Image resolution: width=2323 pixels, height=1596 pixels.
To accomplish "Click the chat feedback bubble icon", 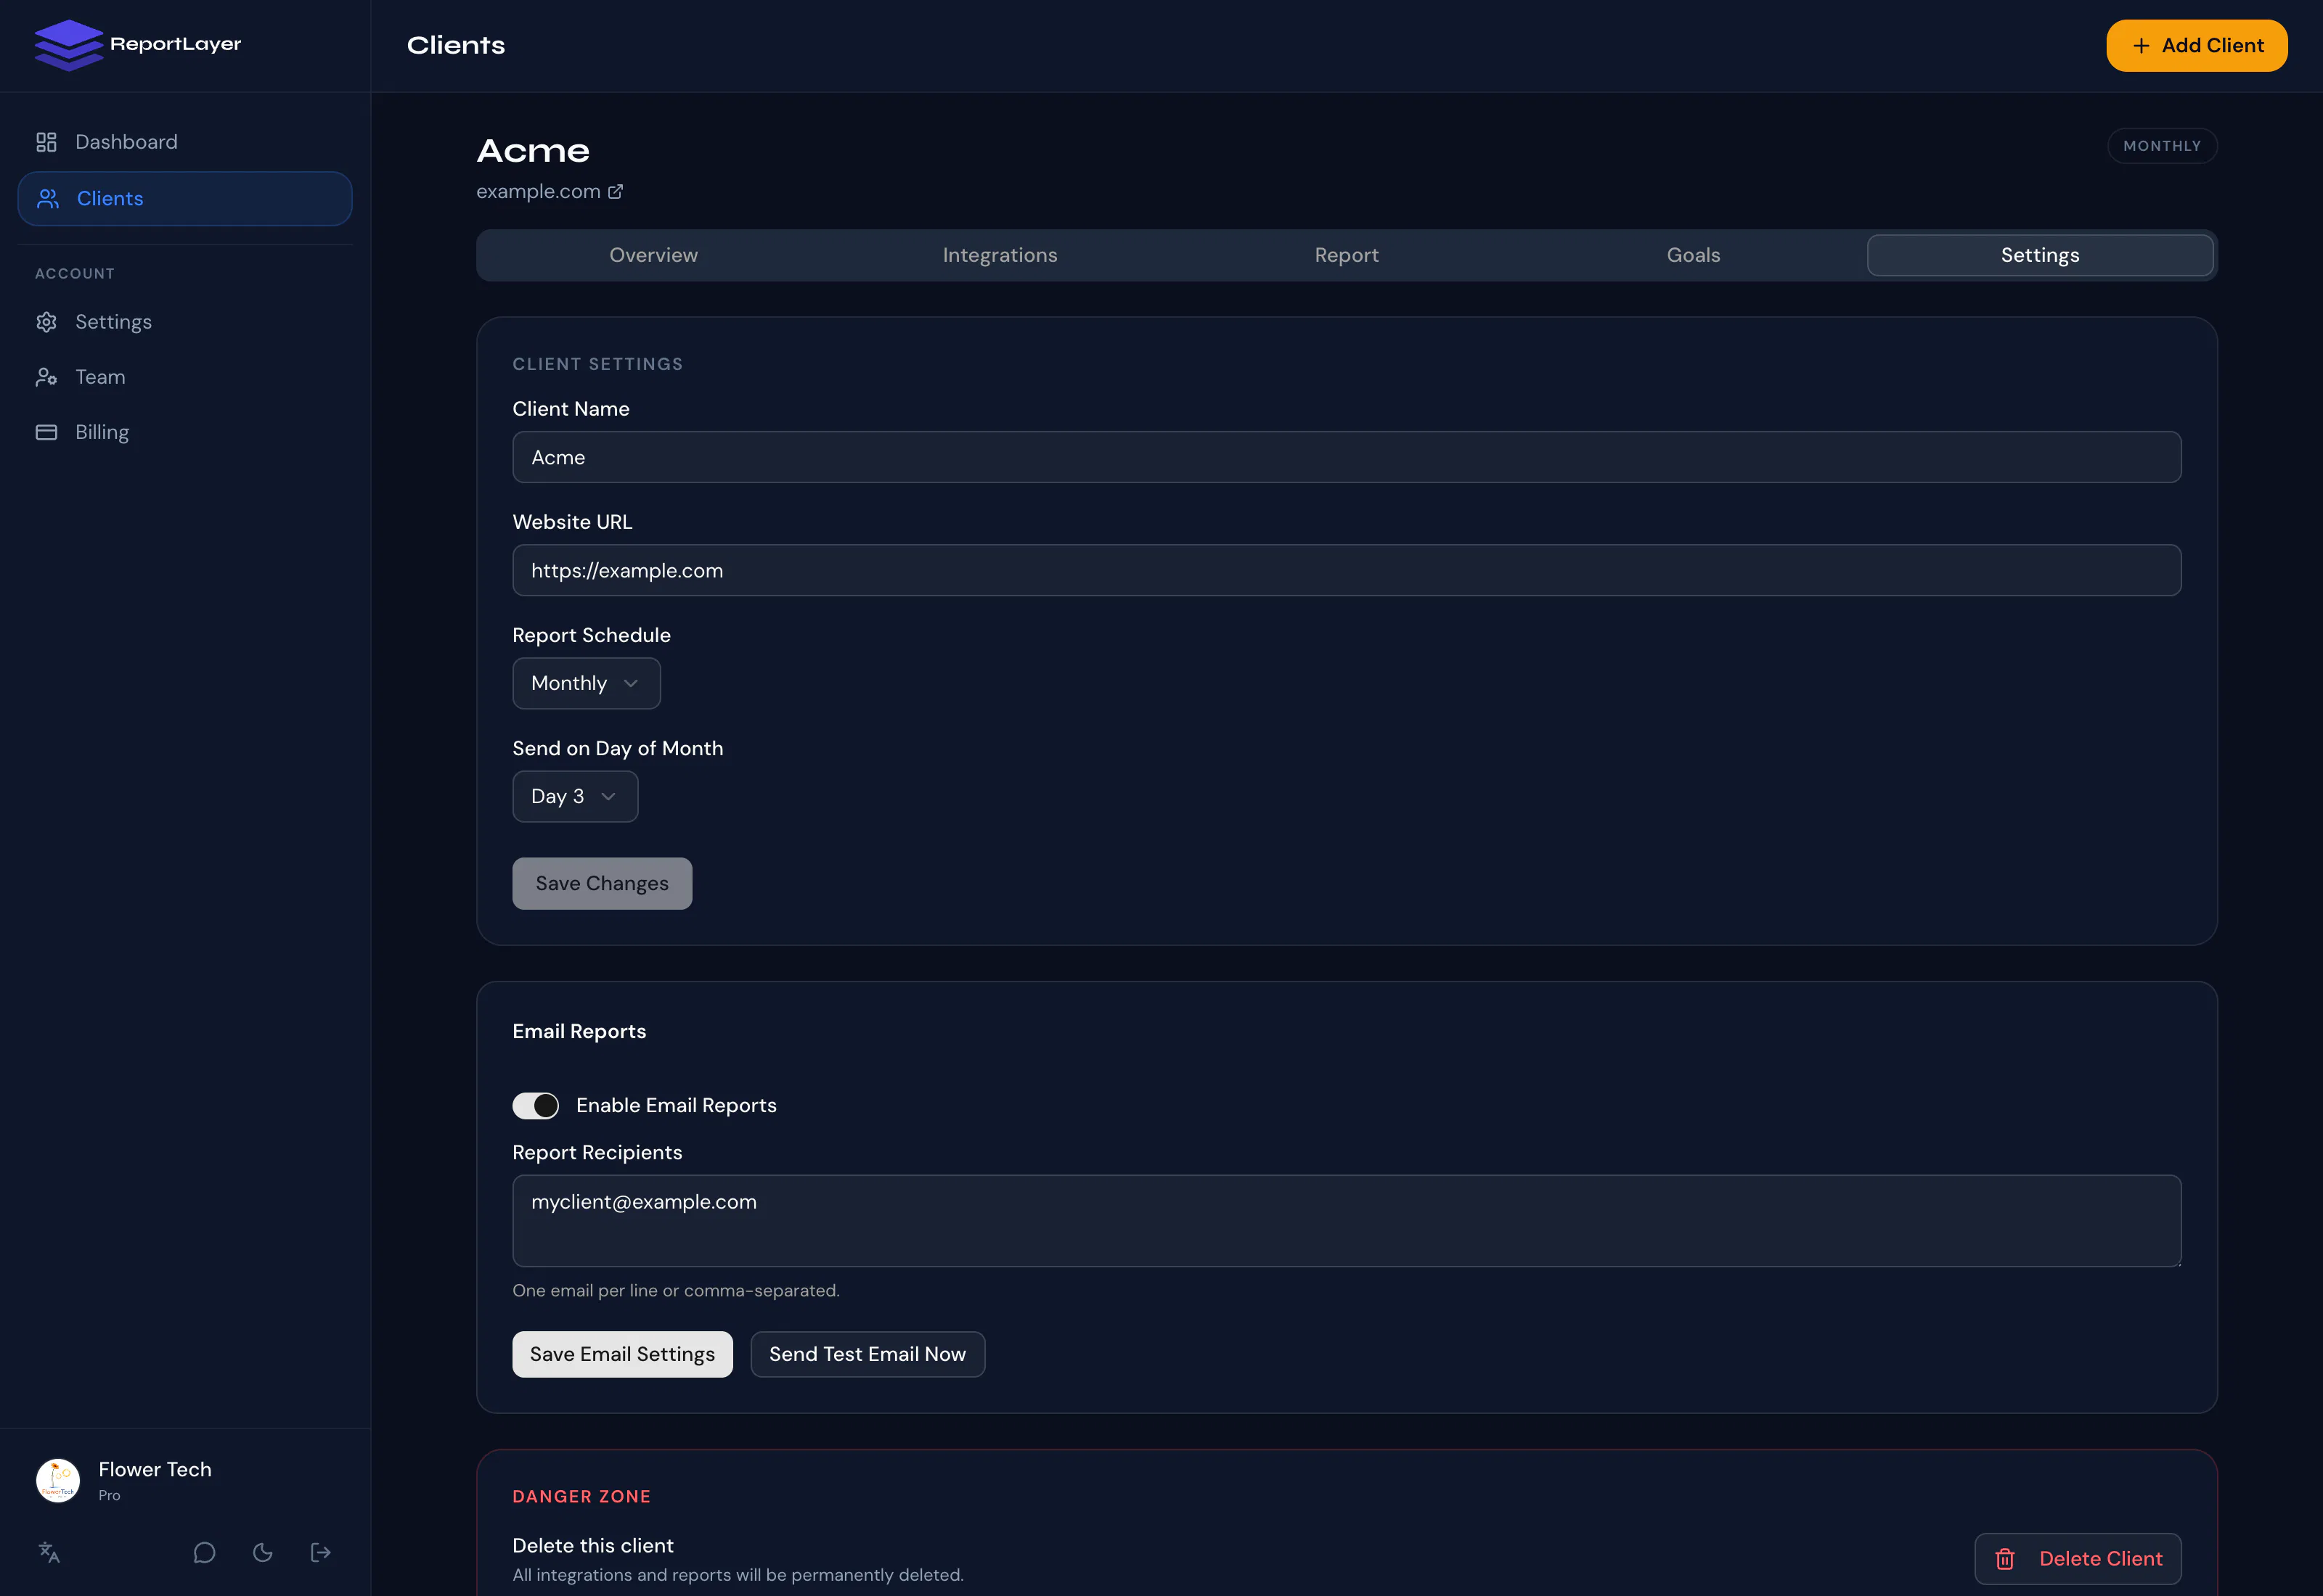I will click(x=204, y=1552).
